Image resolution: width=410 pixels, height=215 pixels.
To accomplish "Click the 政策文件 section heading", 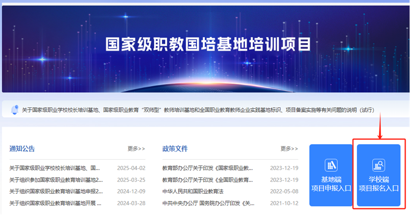I will [x=175, y=149].
